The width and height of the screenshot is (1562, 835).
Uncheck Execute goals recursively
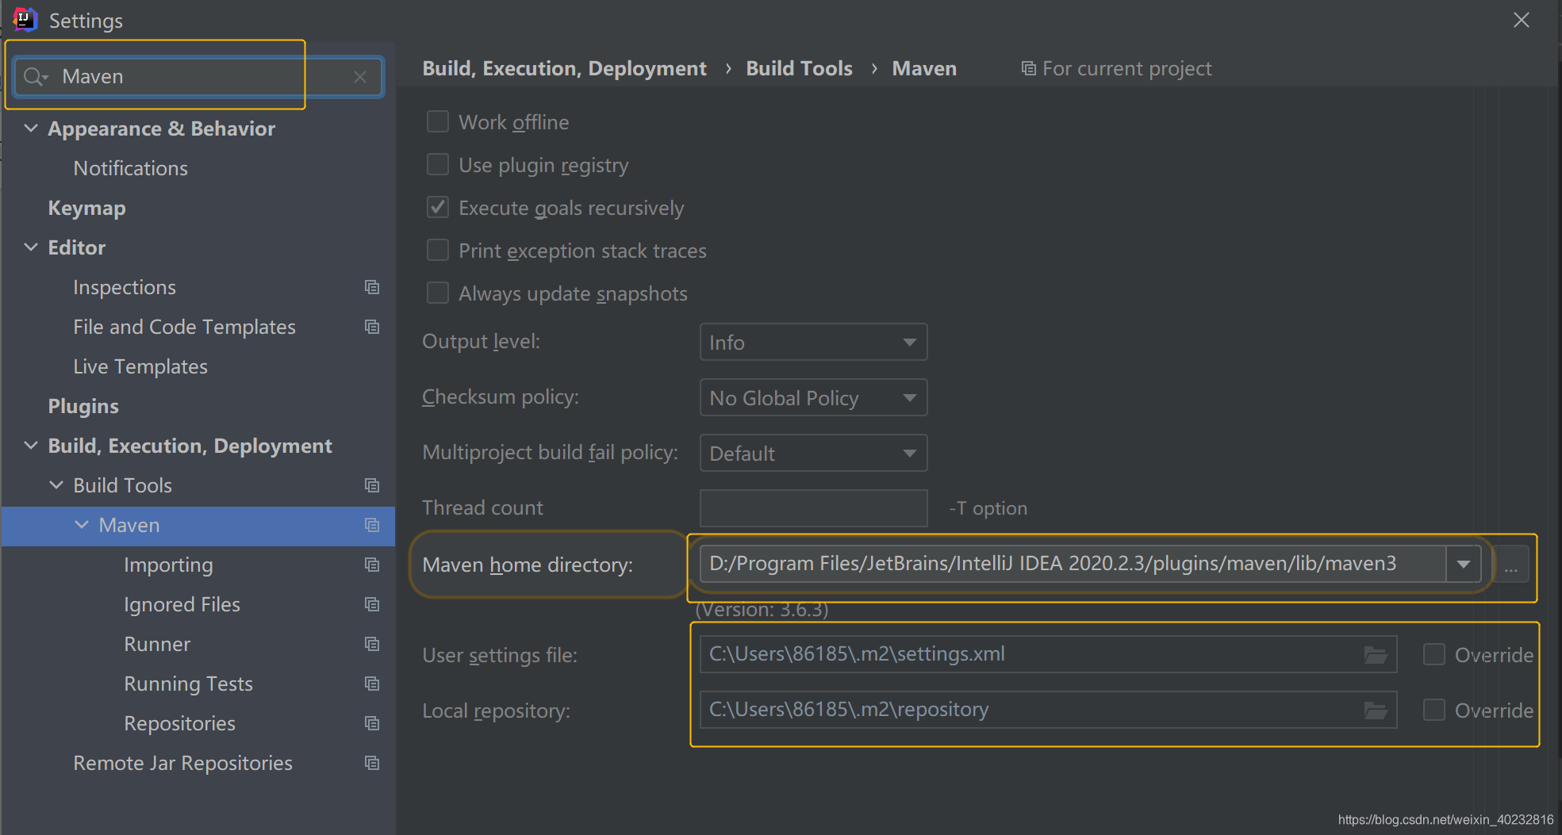(x=438, y=207)
